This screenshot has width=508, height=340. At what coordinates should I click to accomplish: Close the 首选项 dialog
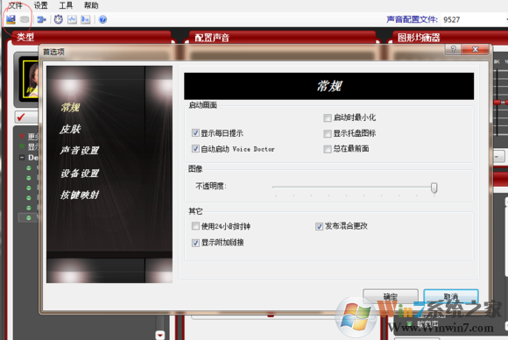coord(476,49)
